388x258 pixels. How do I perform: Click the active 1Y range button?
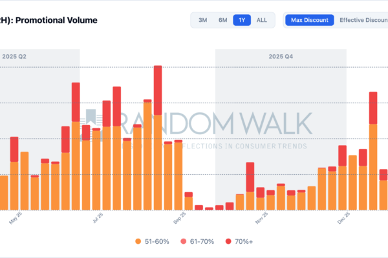click(x=242, y=20)
